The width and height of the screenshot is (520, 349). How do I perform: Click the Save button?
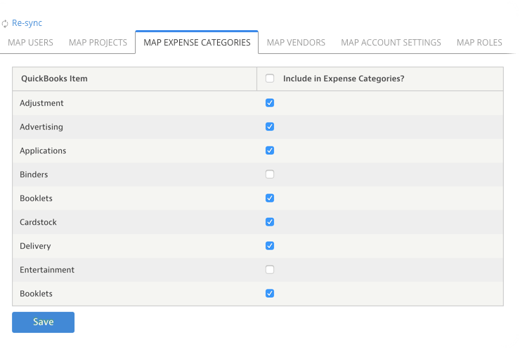[43, 322]
